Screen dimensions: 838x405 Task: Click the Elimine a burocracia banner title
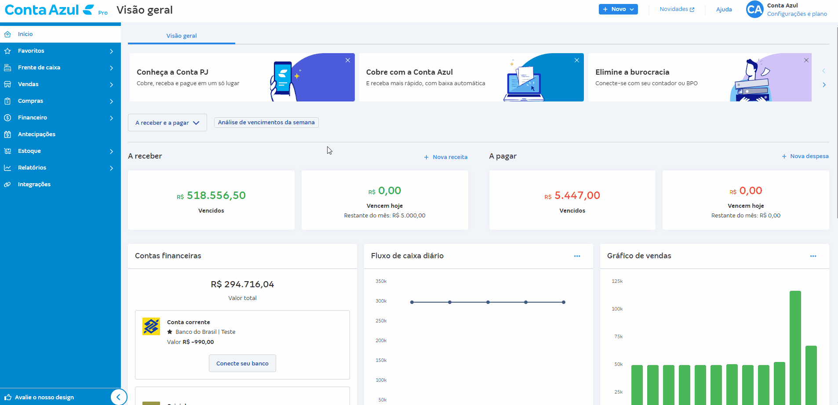click(632, 72)
